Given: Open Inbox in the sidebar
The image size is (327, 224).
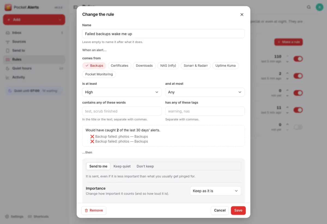Looking at the screenshot, I should coord(34,33).
